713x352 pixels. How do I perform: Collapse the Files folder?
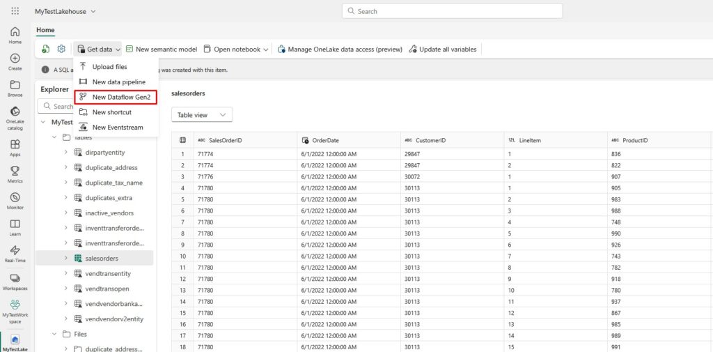click(x=54, y=334)
